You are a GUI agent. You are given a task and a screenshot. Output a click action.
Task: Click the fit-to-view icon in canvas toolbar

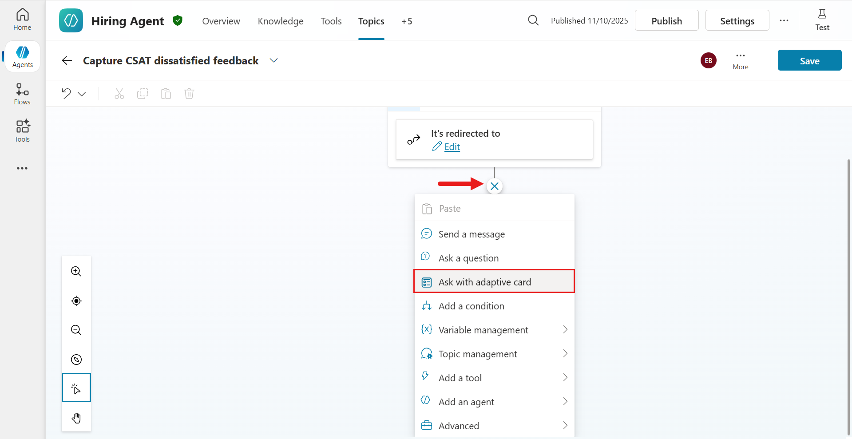[x=76, y=301]
